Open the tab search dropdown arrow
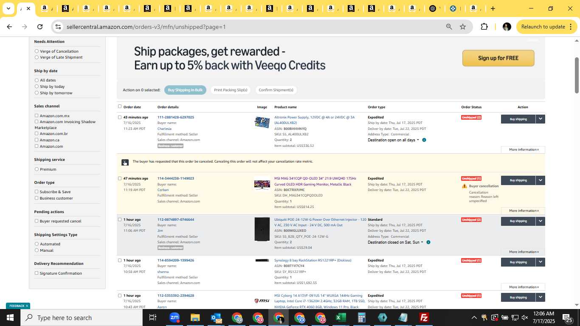 [8, 8]
